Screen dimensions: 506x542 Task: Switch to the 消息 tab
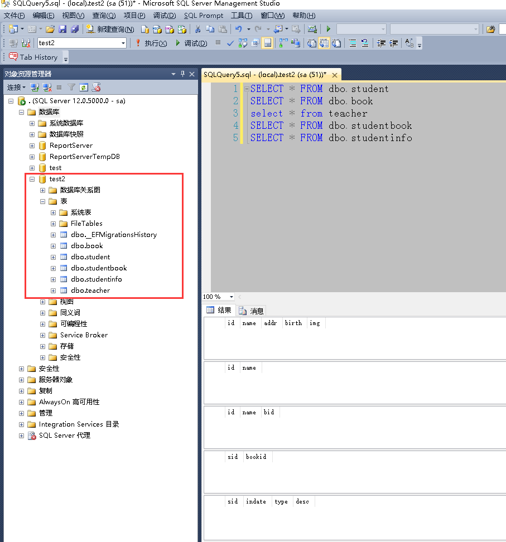coord(252,311)
